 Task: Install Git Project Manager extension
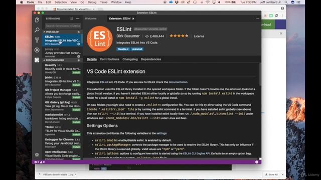point(76,97)
